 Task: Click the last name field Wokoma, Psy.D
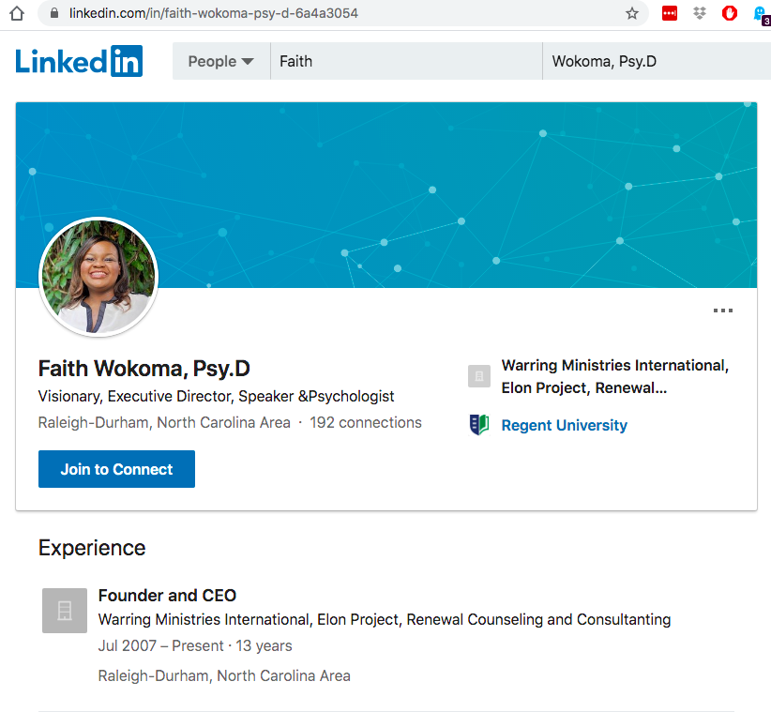pyautogui.click(x=657, y=61)
